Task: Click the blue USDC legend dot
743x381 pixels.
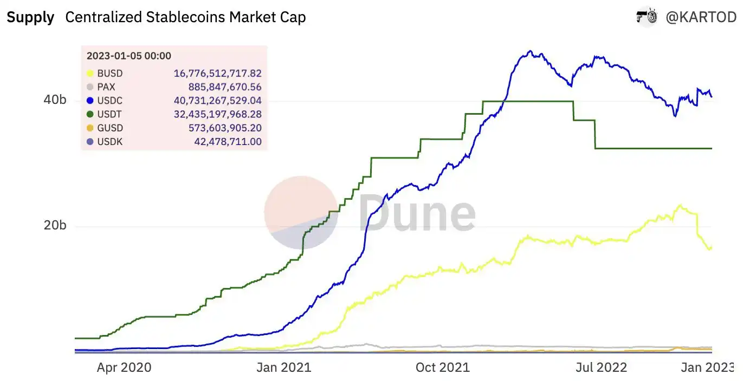Action: click(x=91, y=101)
